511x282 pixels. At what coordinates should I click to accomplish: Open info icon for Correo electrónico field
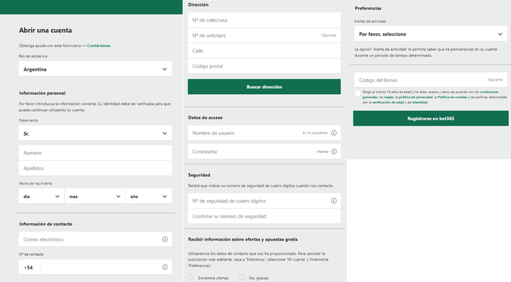(165, 239)
